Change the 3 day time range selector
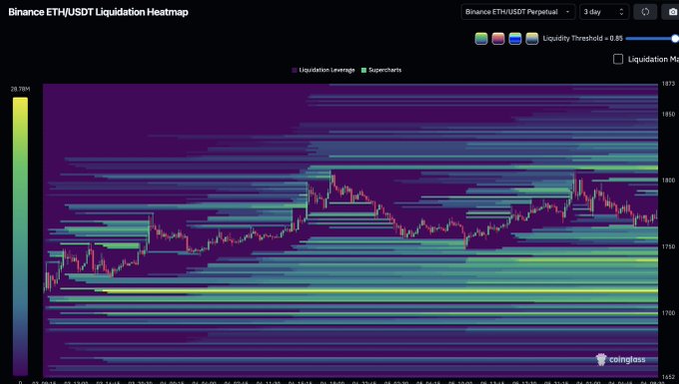 [604, 12]
